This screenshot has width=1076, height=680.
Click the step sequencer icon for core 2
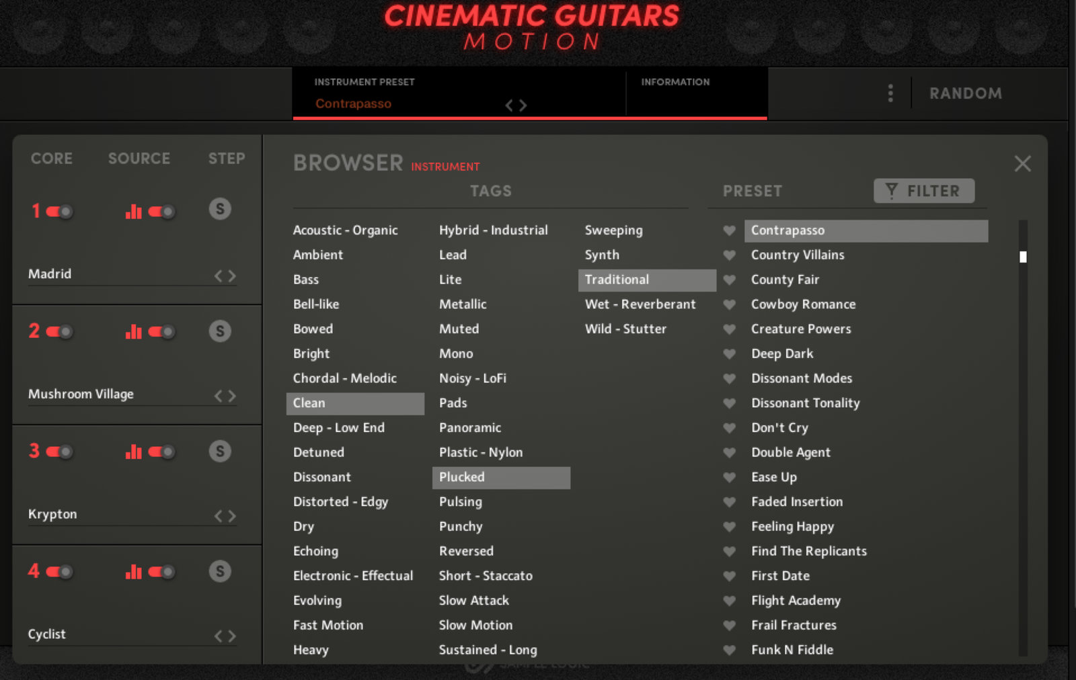[133, 331]
